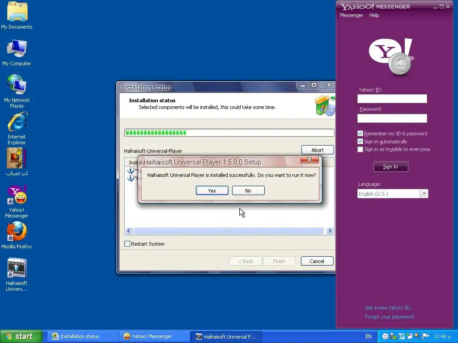Click the Haihaisoft-Universal-Player component label

coord(153,151)
